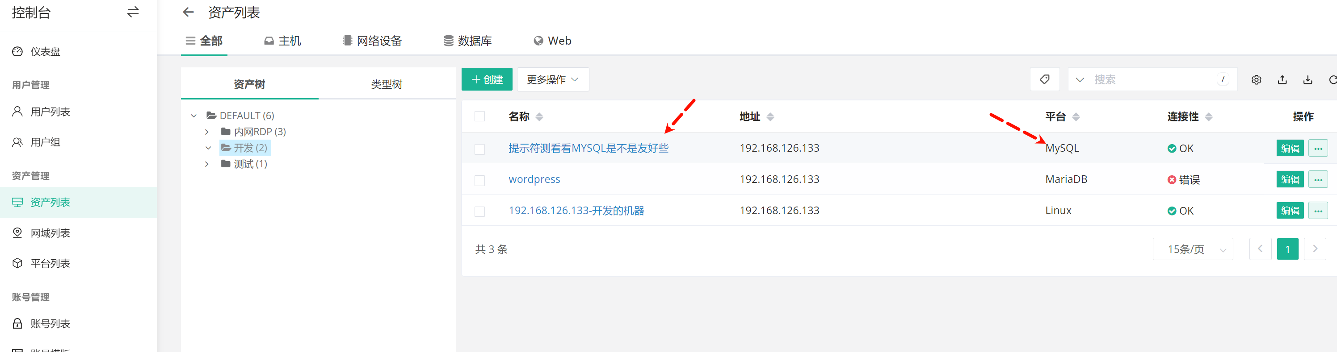Open the 更多操作 dropdown
1337x352 pixels.
pyautogui.click(x=552, y=79)
